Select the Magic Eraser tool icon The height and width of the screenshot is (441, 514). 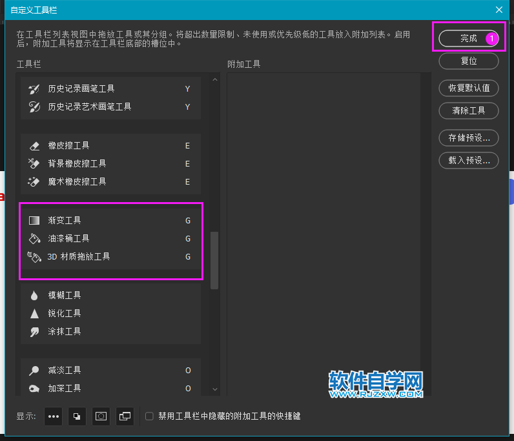point(34,181)
